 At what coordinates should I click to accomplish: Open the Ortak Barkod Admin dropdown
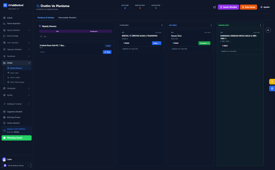click(x=17, y=165)
